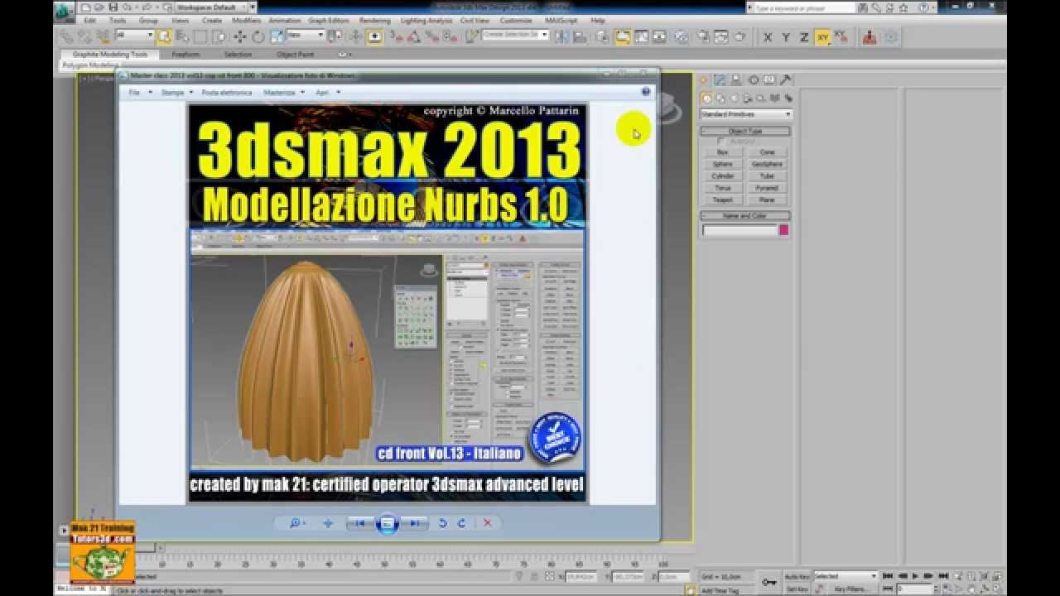Select the Shapes category icon
This screenshot has width=1060, height=596.
(719, 99)
